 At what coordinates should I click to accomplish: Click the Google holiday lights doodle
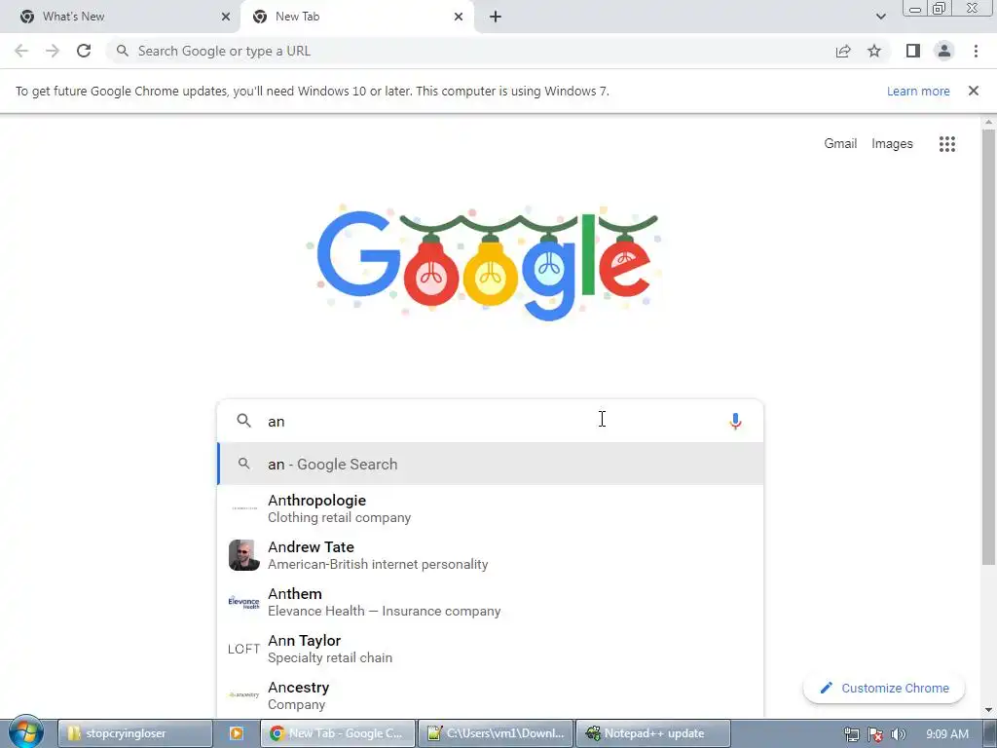(485, 262)
